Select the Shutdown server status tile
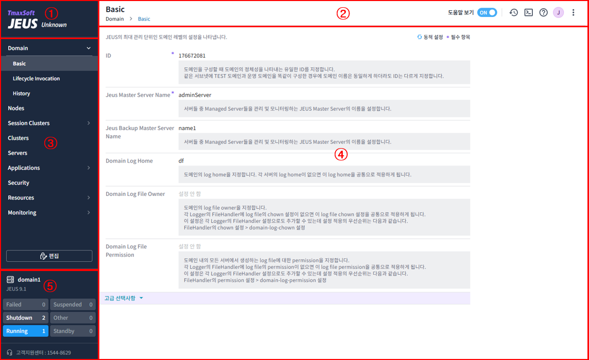The image size is (589, 360). (26, 318)
